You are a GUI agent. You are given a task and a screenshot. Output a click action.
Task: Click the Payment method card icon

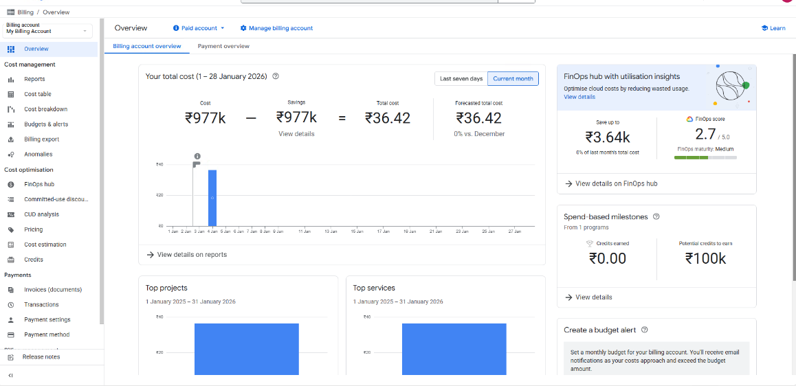[11, 334]
